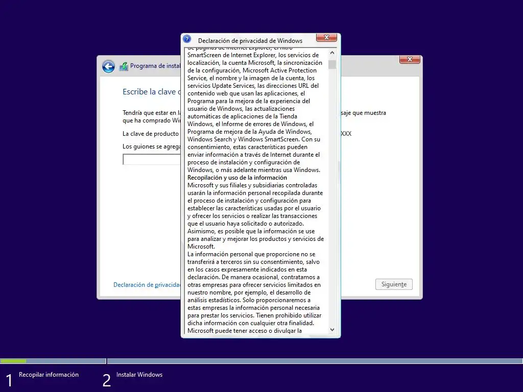Screen dimensions: 523x392
Task: Close the Declaración de privacidad de Windows dialog
Action: click(x=326, y=38)
